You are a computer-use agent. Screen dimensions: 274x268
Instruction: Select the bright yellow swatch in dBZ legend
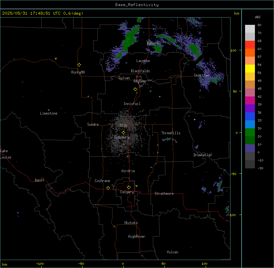(x=250, y=68)
